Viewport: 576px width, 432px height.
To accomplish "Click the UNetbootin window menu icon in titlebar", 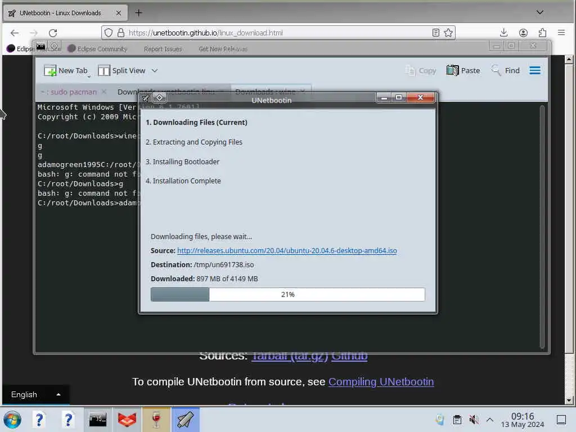I will pos(146,98).
